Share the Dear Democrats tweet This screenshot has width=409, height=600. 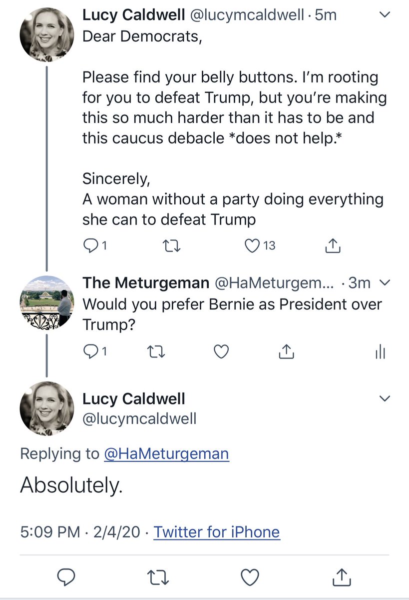[332, 245]
